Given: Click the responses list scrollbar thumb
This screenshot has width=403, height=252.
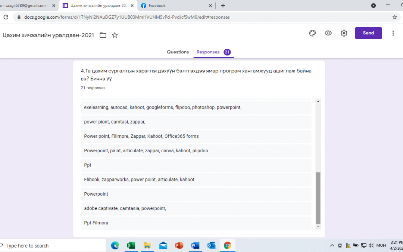Looking at the screenshot, I should point(318,198).
